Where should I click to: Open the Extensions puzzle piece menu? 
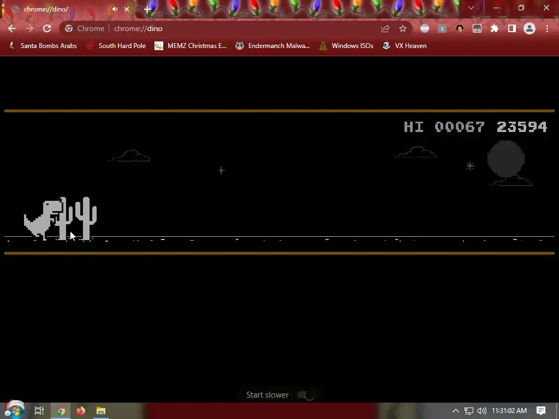point(495,28)
